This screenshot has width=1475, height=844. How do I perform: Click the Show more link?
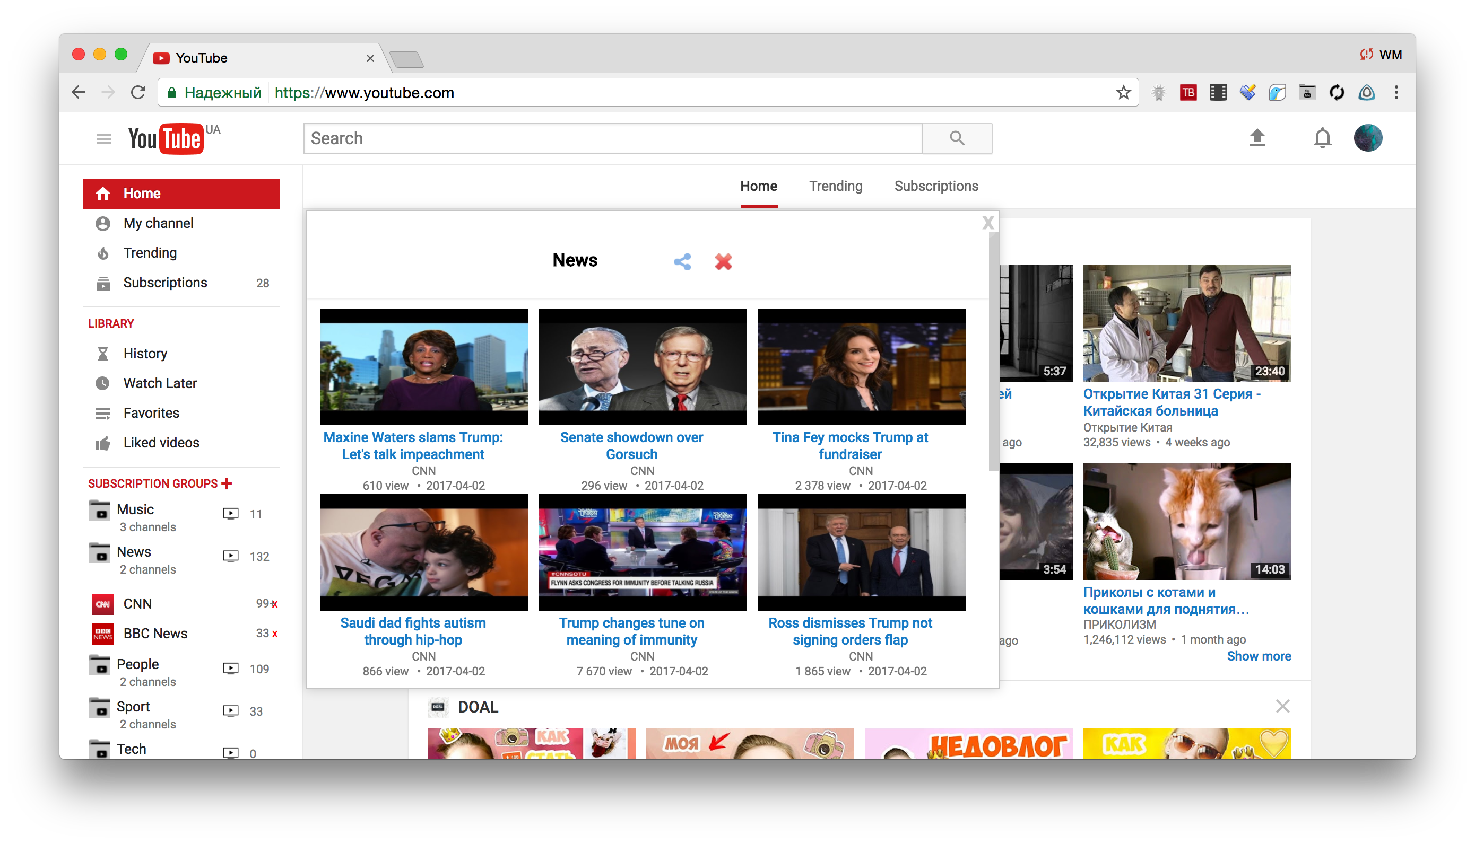tap(1259, 656)
